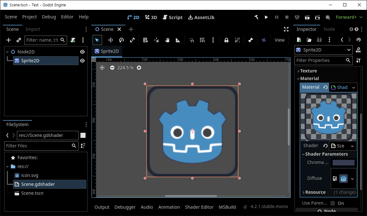Screen dimensions: 367x216
Task: Open the Shader resource dropdown
Action: [343, 146]
